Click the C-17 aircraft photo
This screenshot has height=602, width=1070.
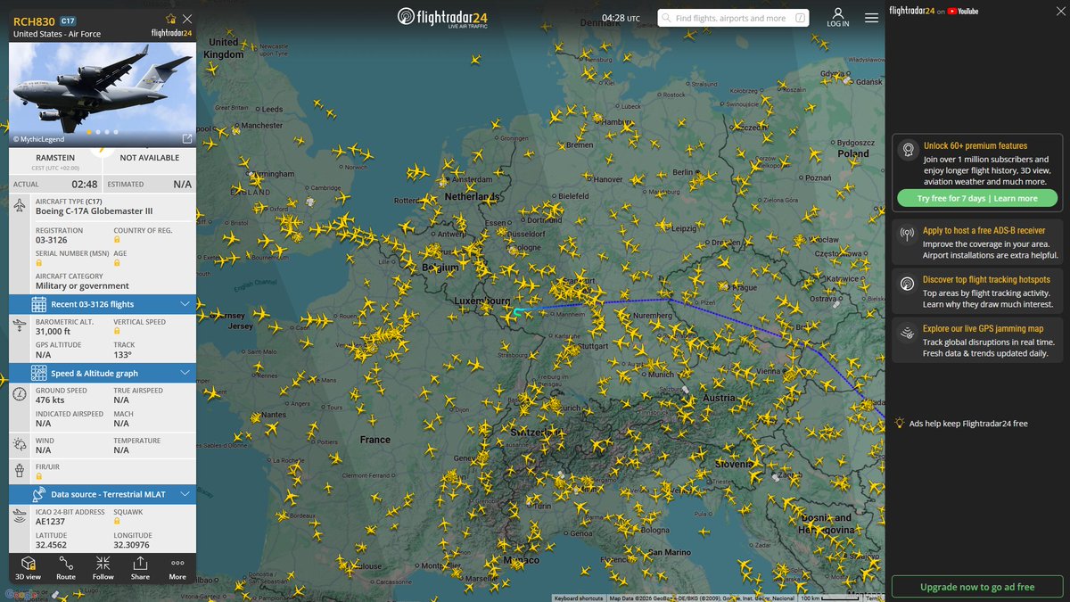(103, 94)
